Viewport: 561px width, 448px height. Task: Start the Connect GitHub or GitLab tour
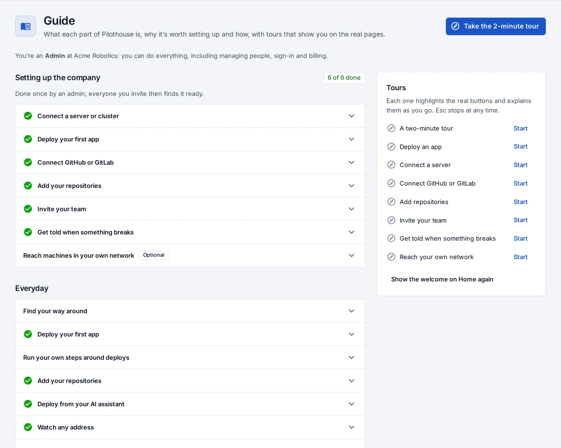pyautogui.click(x=520, y=183)
